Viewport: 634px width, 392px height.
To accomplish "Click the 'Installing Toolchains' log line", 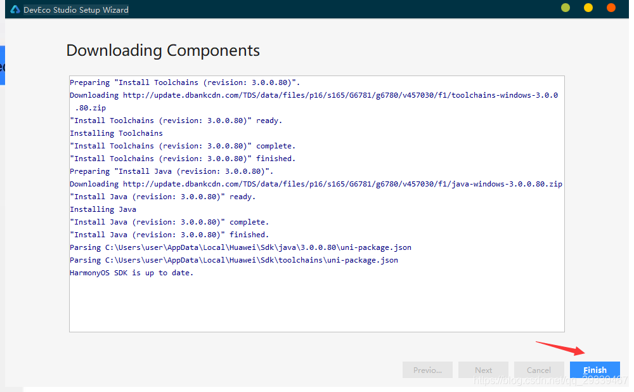I will coord(116,133).
